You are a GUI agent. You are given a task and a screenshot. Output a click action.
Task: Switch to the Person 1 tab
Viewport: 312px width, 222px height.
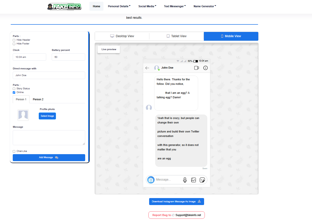[21, 99]
